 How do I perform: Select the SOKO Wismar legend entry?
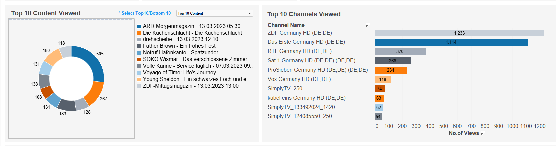195,59
